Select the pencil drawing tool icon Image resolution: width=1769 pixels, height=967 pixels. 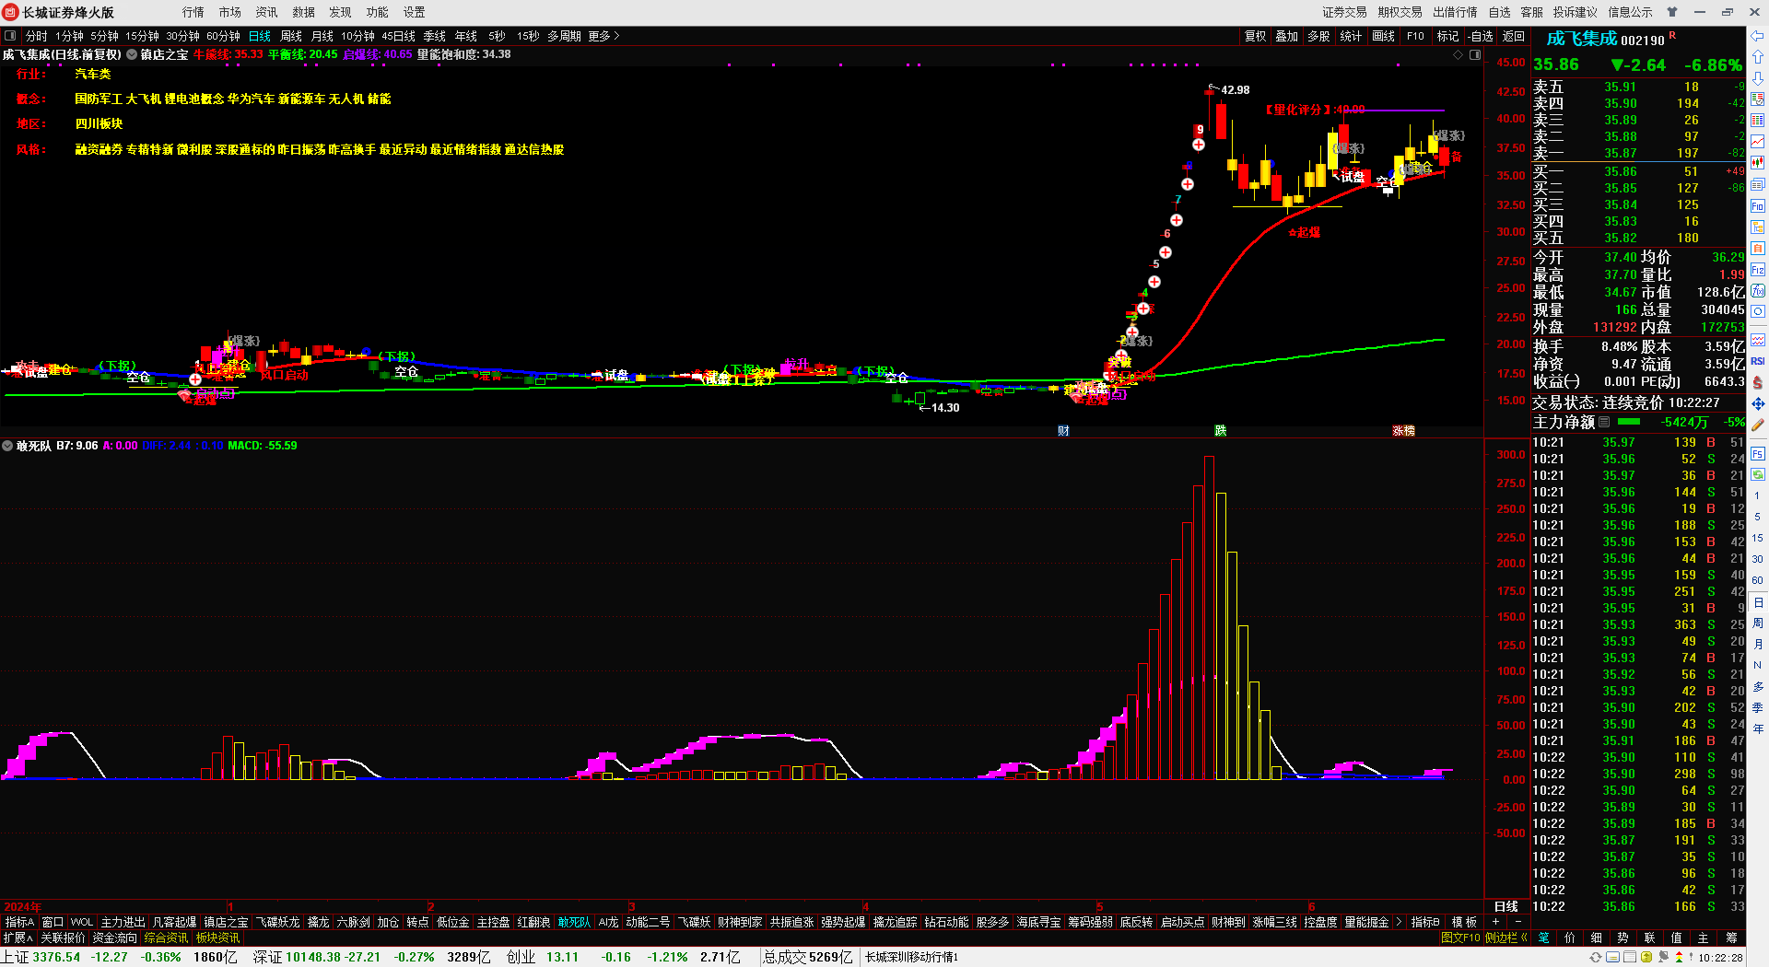pos(1758,425)
